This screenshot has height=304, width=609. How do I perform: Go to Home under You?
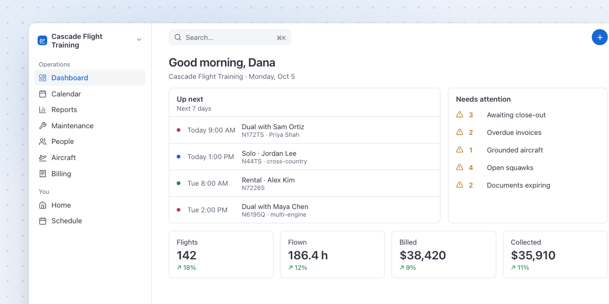[90, 205]
